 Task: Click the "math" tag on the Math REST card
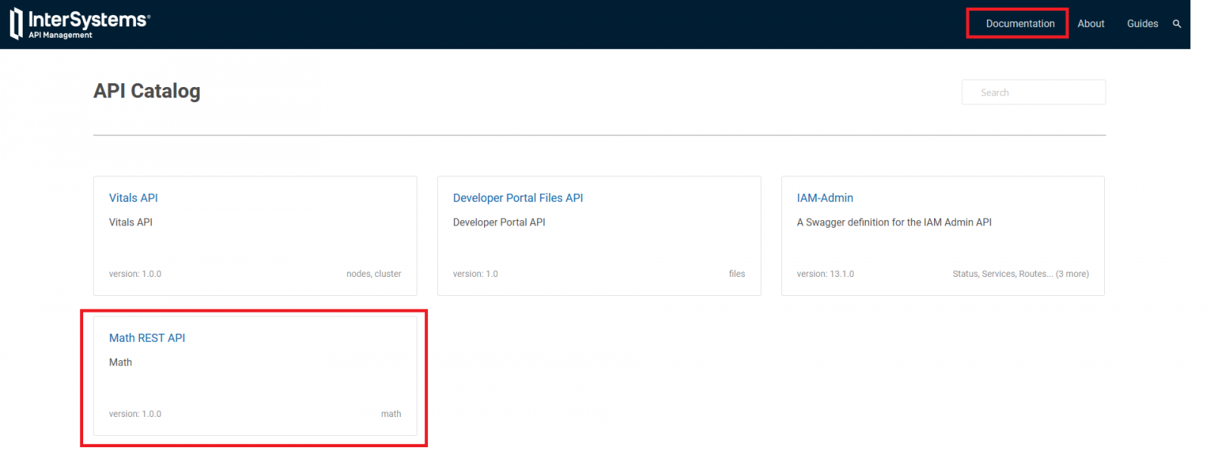391,414
